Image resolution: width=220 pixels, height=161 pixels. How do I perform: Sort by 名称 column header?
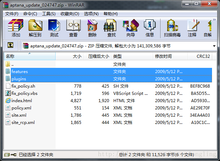click(30, 56)
